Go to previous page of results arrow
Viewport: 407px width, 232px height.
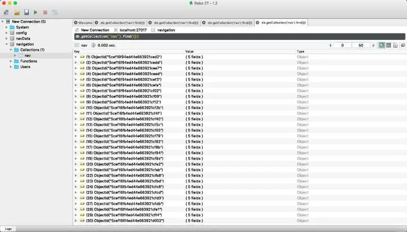[x=330, y=45]
